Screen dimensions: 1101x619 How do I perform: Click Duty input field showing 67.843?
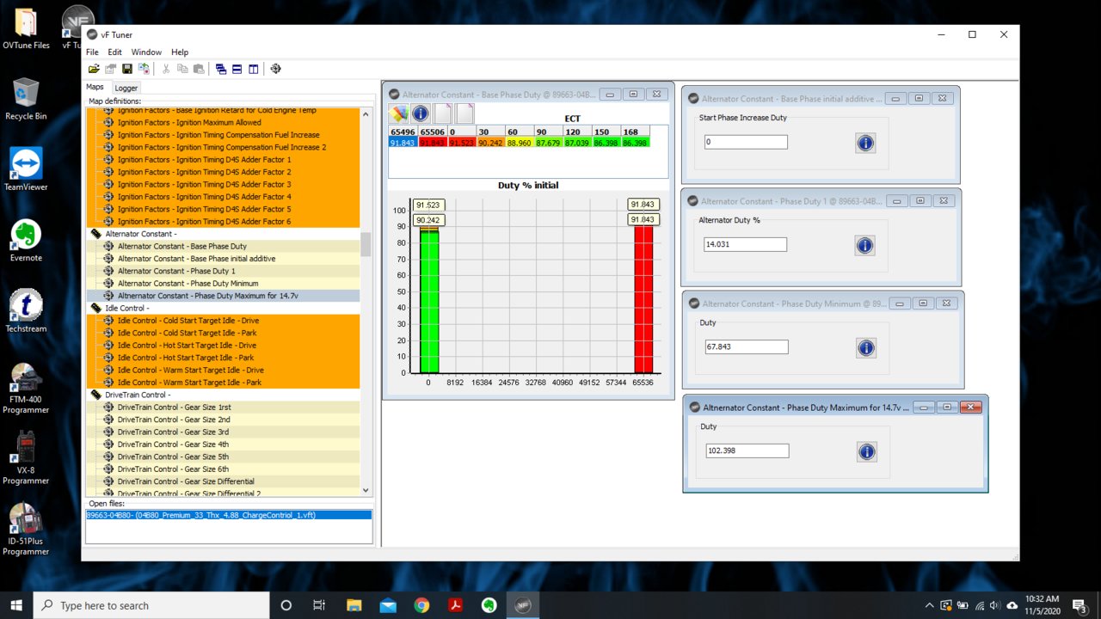pos(746,347)
